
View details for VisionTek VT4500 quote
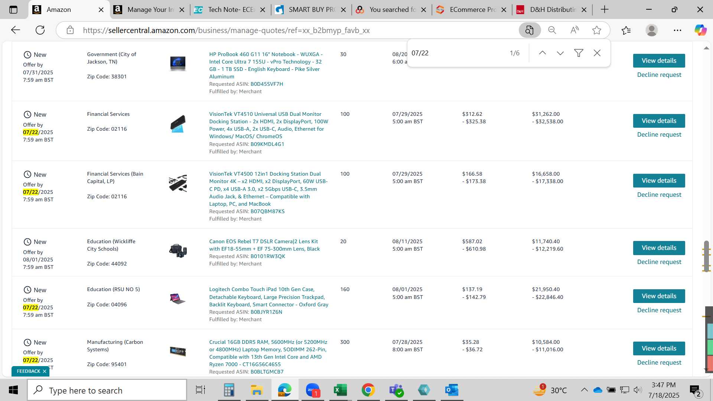(x=659, y=180)
